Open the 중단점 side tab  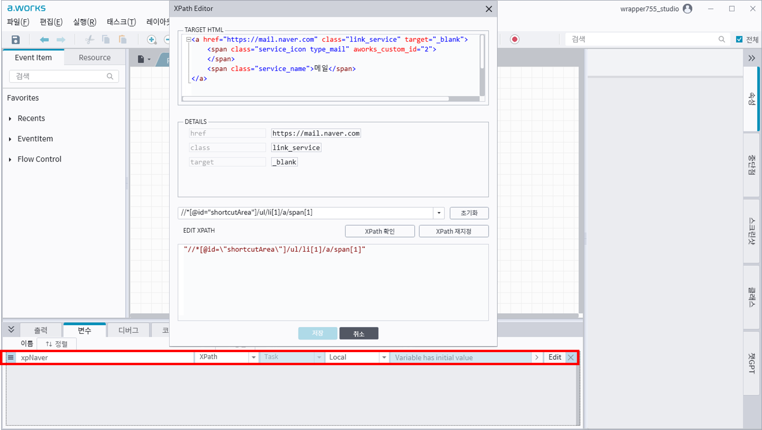click(751, 165)
